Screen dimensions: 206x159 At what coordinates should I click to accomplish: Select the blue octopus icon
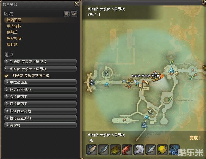pos(174,150)
